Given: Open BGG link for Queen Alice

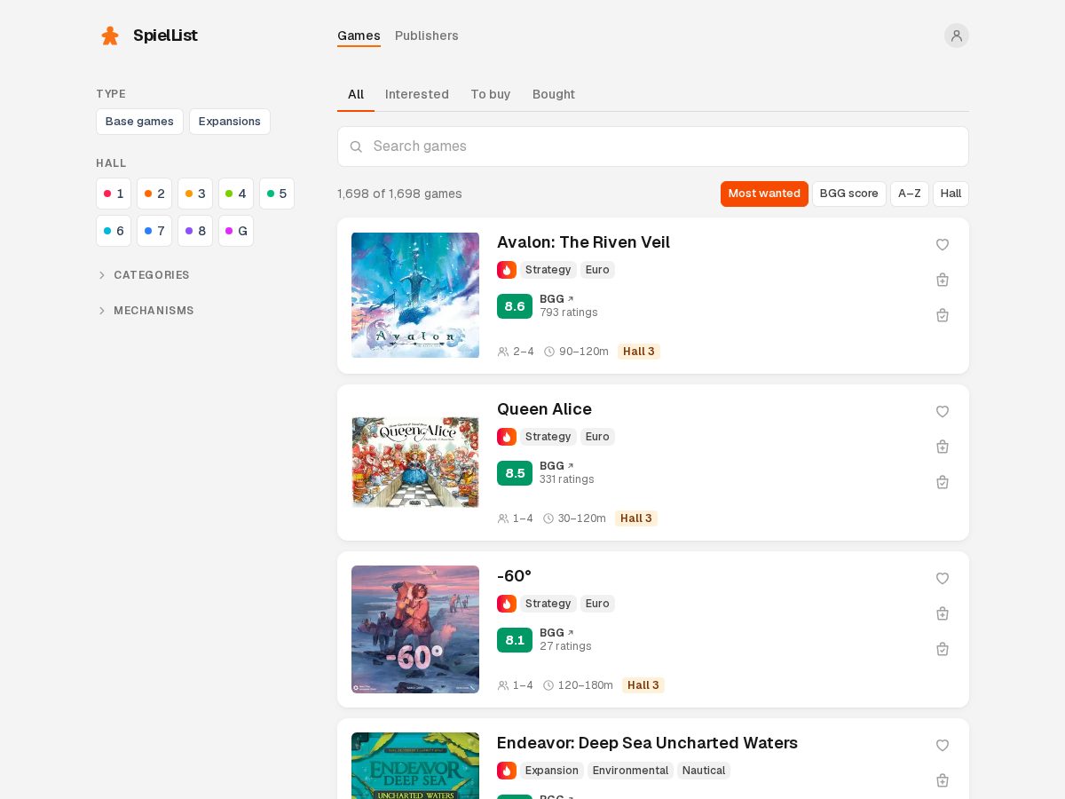Looking at the screenshot, I should [x=556, y=466].
